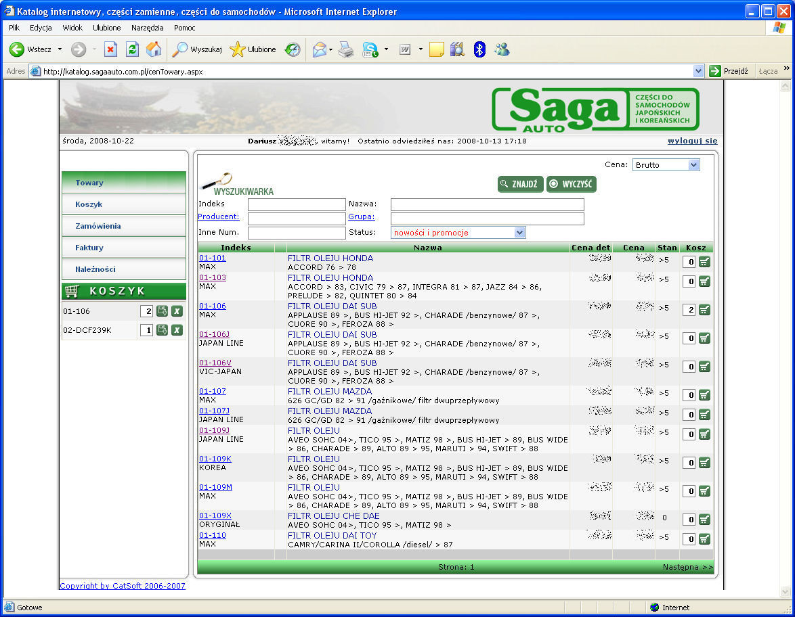Expand the Word edit icon dropdown arrow
This screenshot has height=617, width=795.
pyautogui.click(x=421, y=49)
